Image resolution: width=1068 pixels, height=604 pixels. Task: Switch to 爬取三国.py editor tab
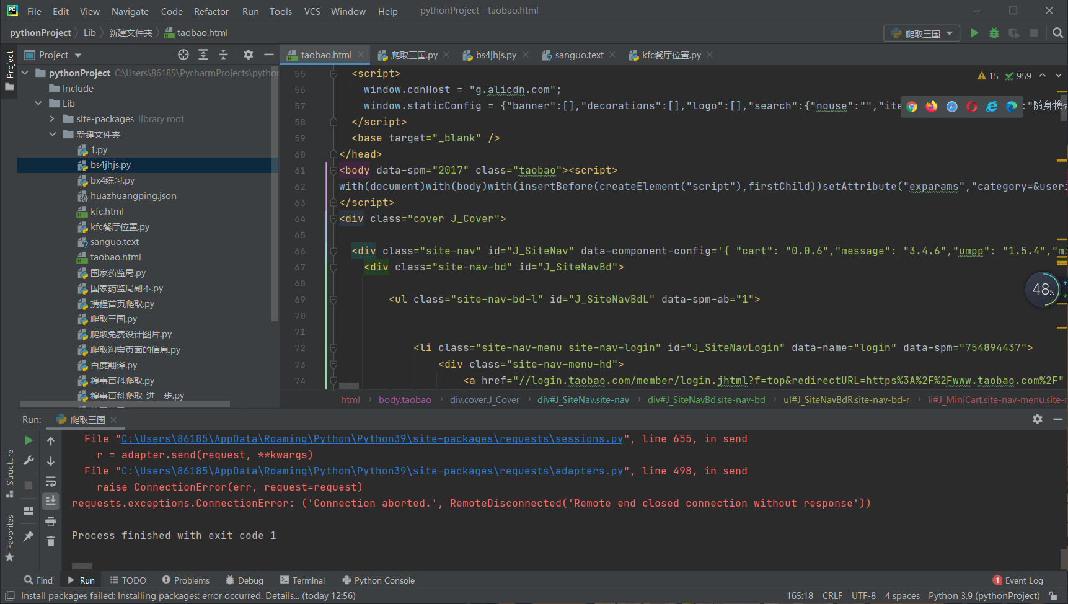414,55
